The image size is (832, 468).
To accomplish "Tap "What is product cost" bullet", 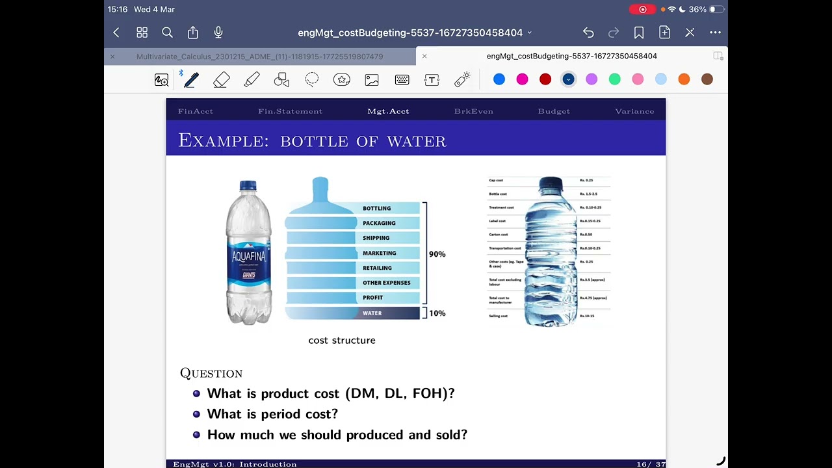I will (331, 393).
